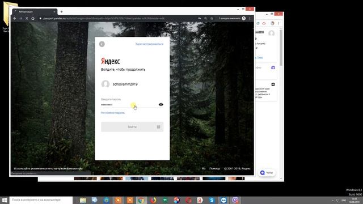363x204 pixels.
Task: Show password with the eye icon
Action: 161,104
